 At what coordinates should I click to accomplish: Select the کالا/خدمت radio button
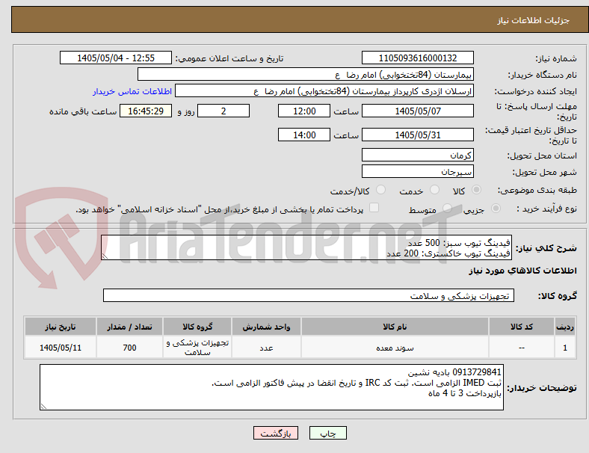point(381,190)
